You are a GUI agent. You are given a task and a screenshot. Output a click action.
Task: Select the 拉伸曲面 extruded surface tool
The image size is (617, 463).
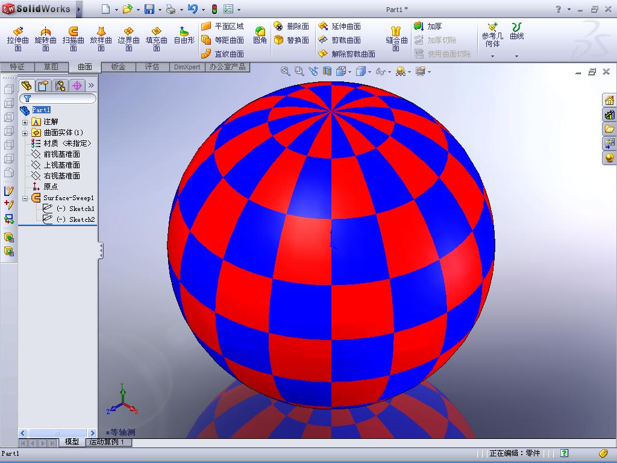coord(17,39)
